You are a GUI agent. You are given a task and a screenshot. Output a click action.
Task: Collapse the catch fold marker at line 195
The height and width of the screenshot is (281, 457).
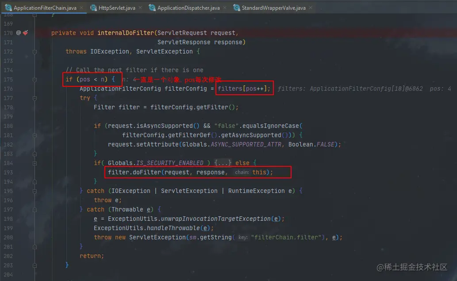[35, 191]
